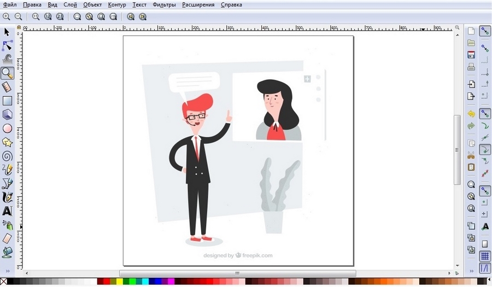Screen dimensions: 492x287
Task: Activate the Zoom magnifier tool in toolbox
Action: click(x=7, y=73)
